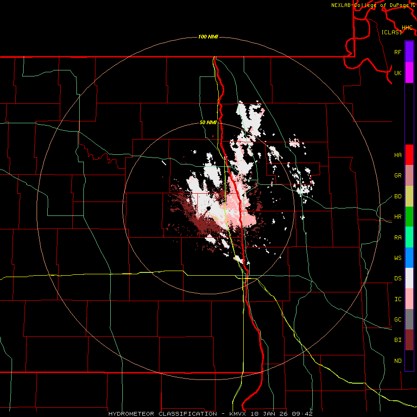
Task: Click the GC legend label
Action: (x=398, y=320)
